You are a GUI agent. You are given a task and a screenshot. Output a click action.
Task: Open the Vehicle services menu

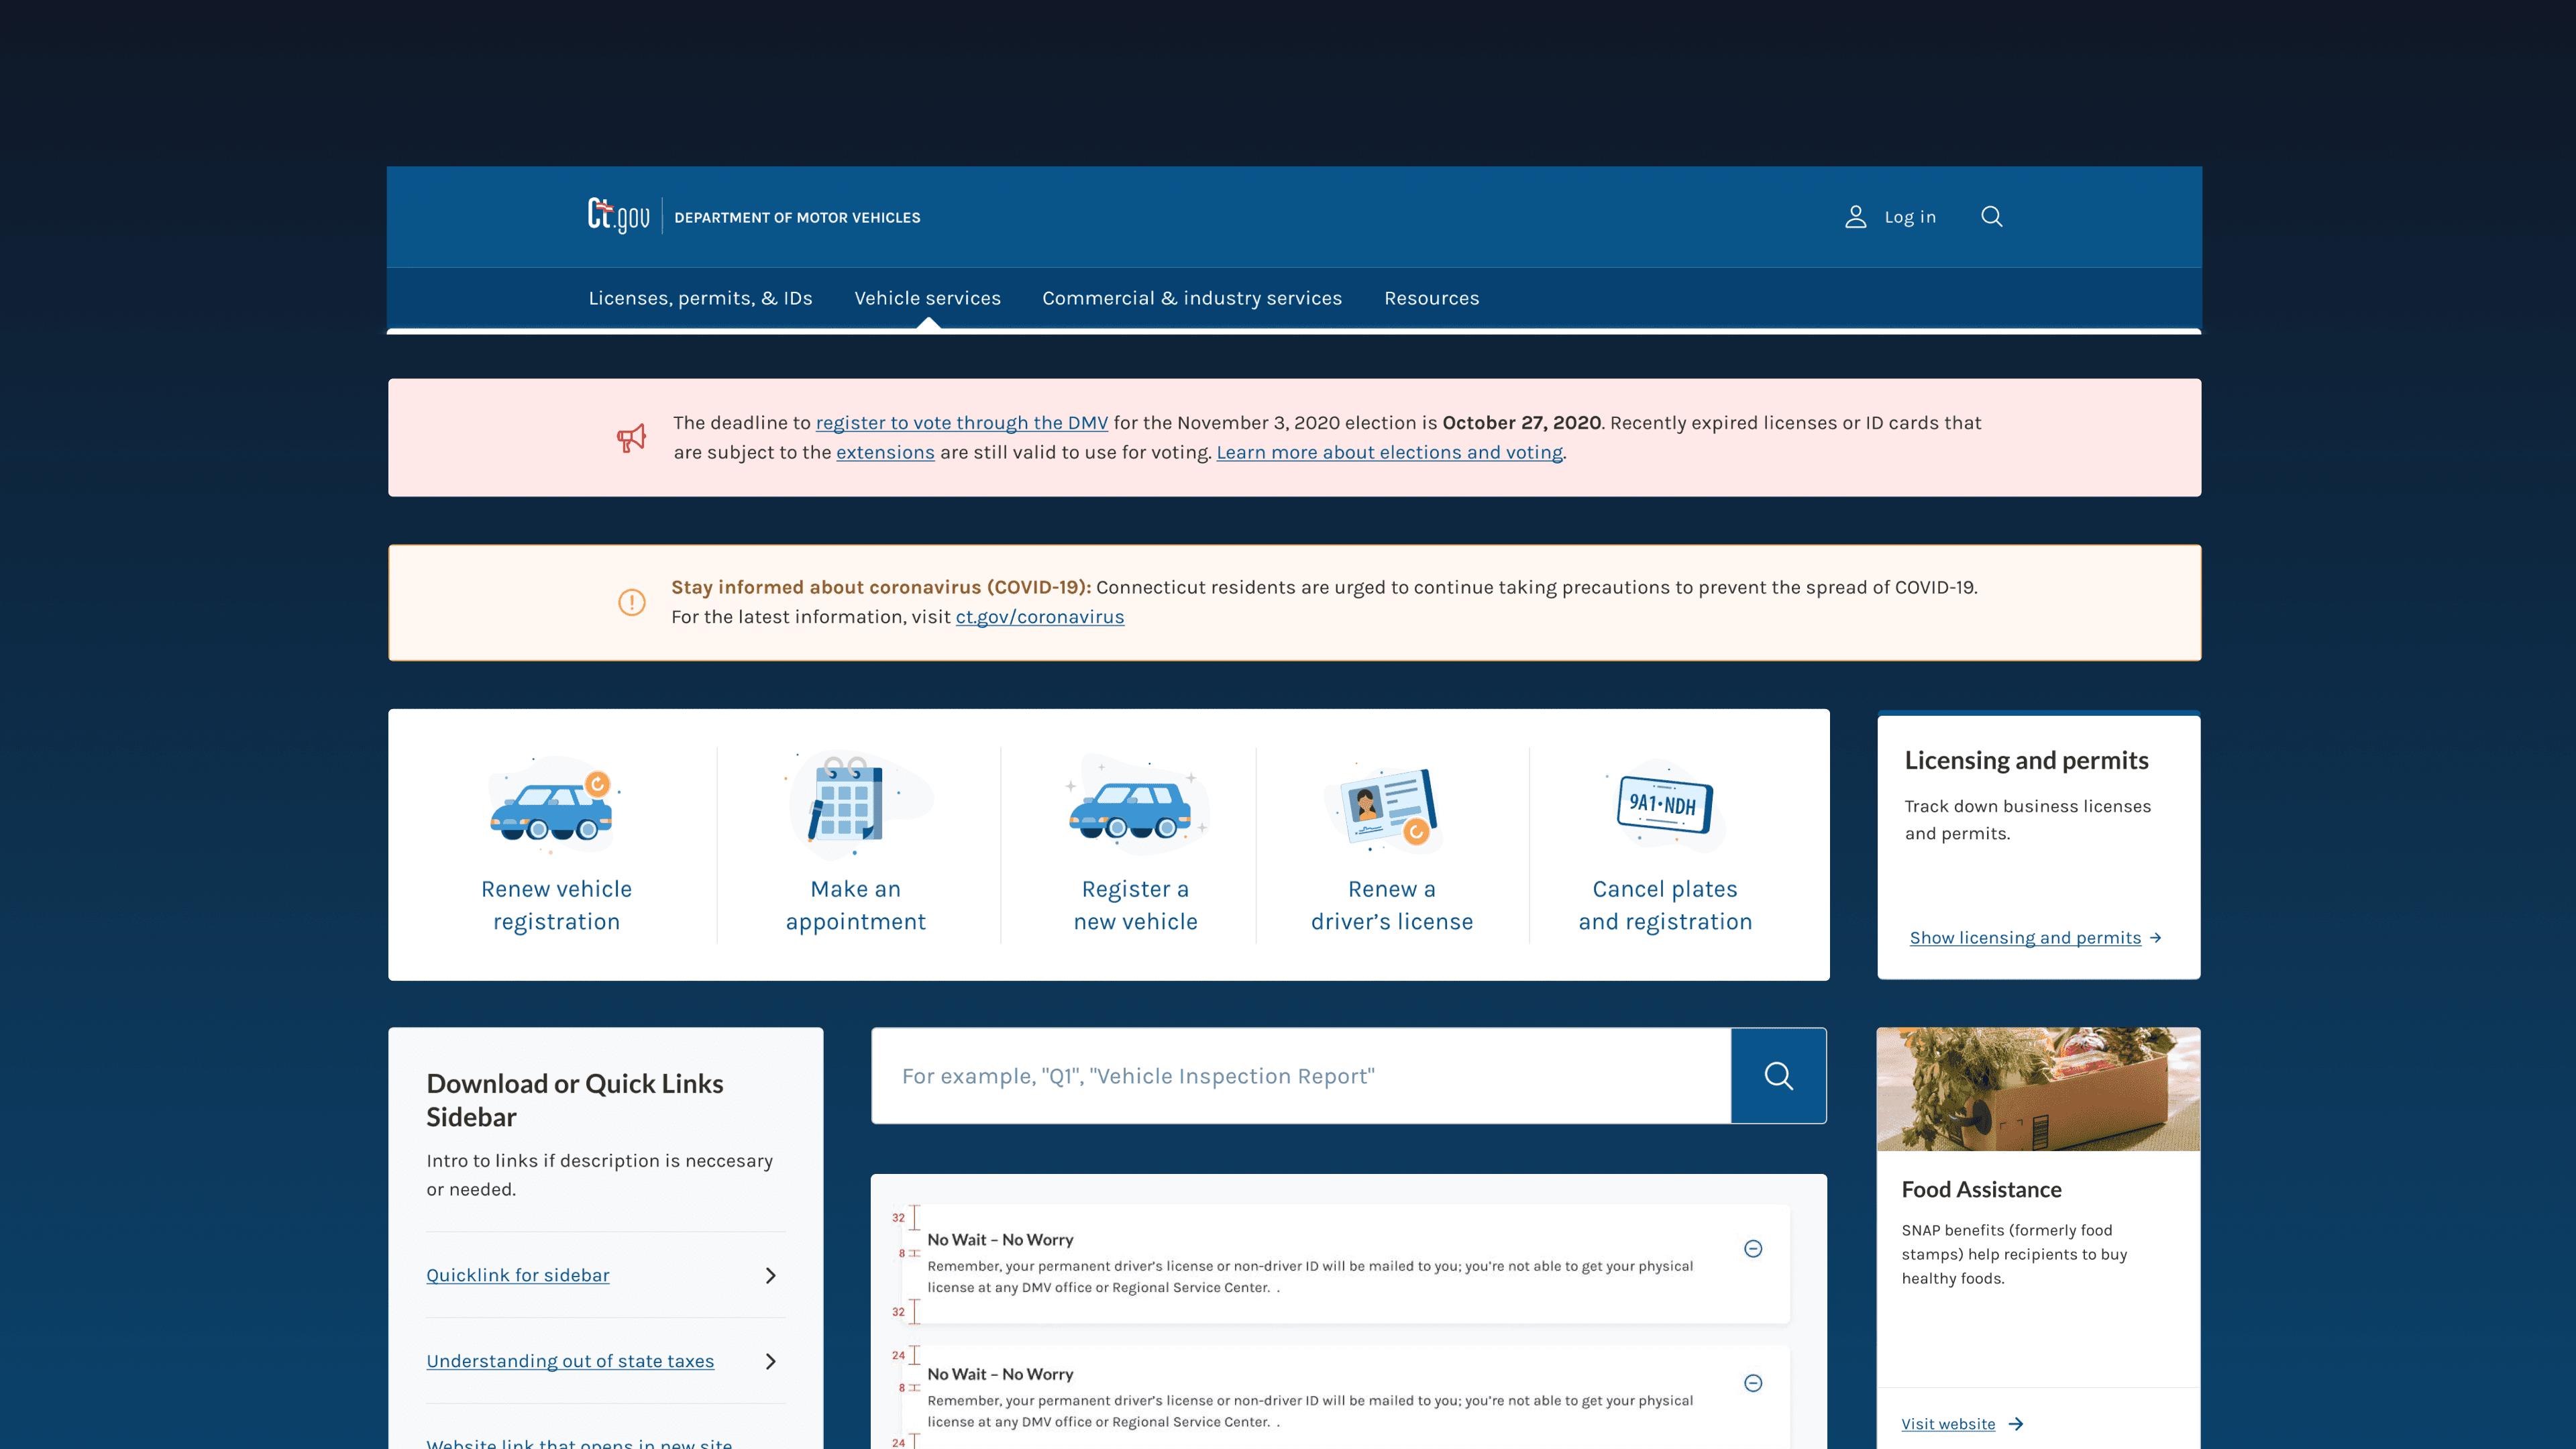927,298
